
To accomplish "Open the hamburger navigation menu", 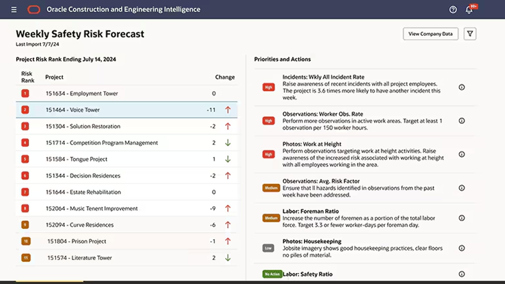I will 14,10.
